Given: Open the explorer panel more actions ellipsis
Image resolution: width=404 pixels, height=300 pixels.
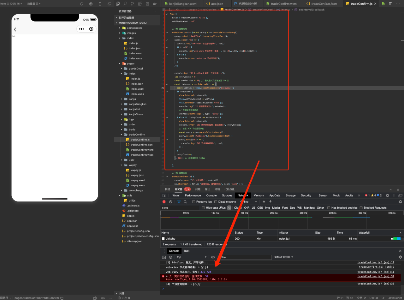Looking at the screenshot, I should click(154, 11).
